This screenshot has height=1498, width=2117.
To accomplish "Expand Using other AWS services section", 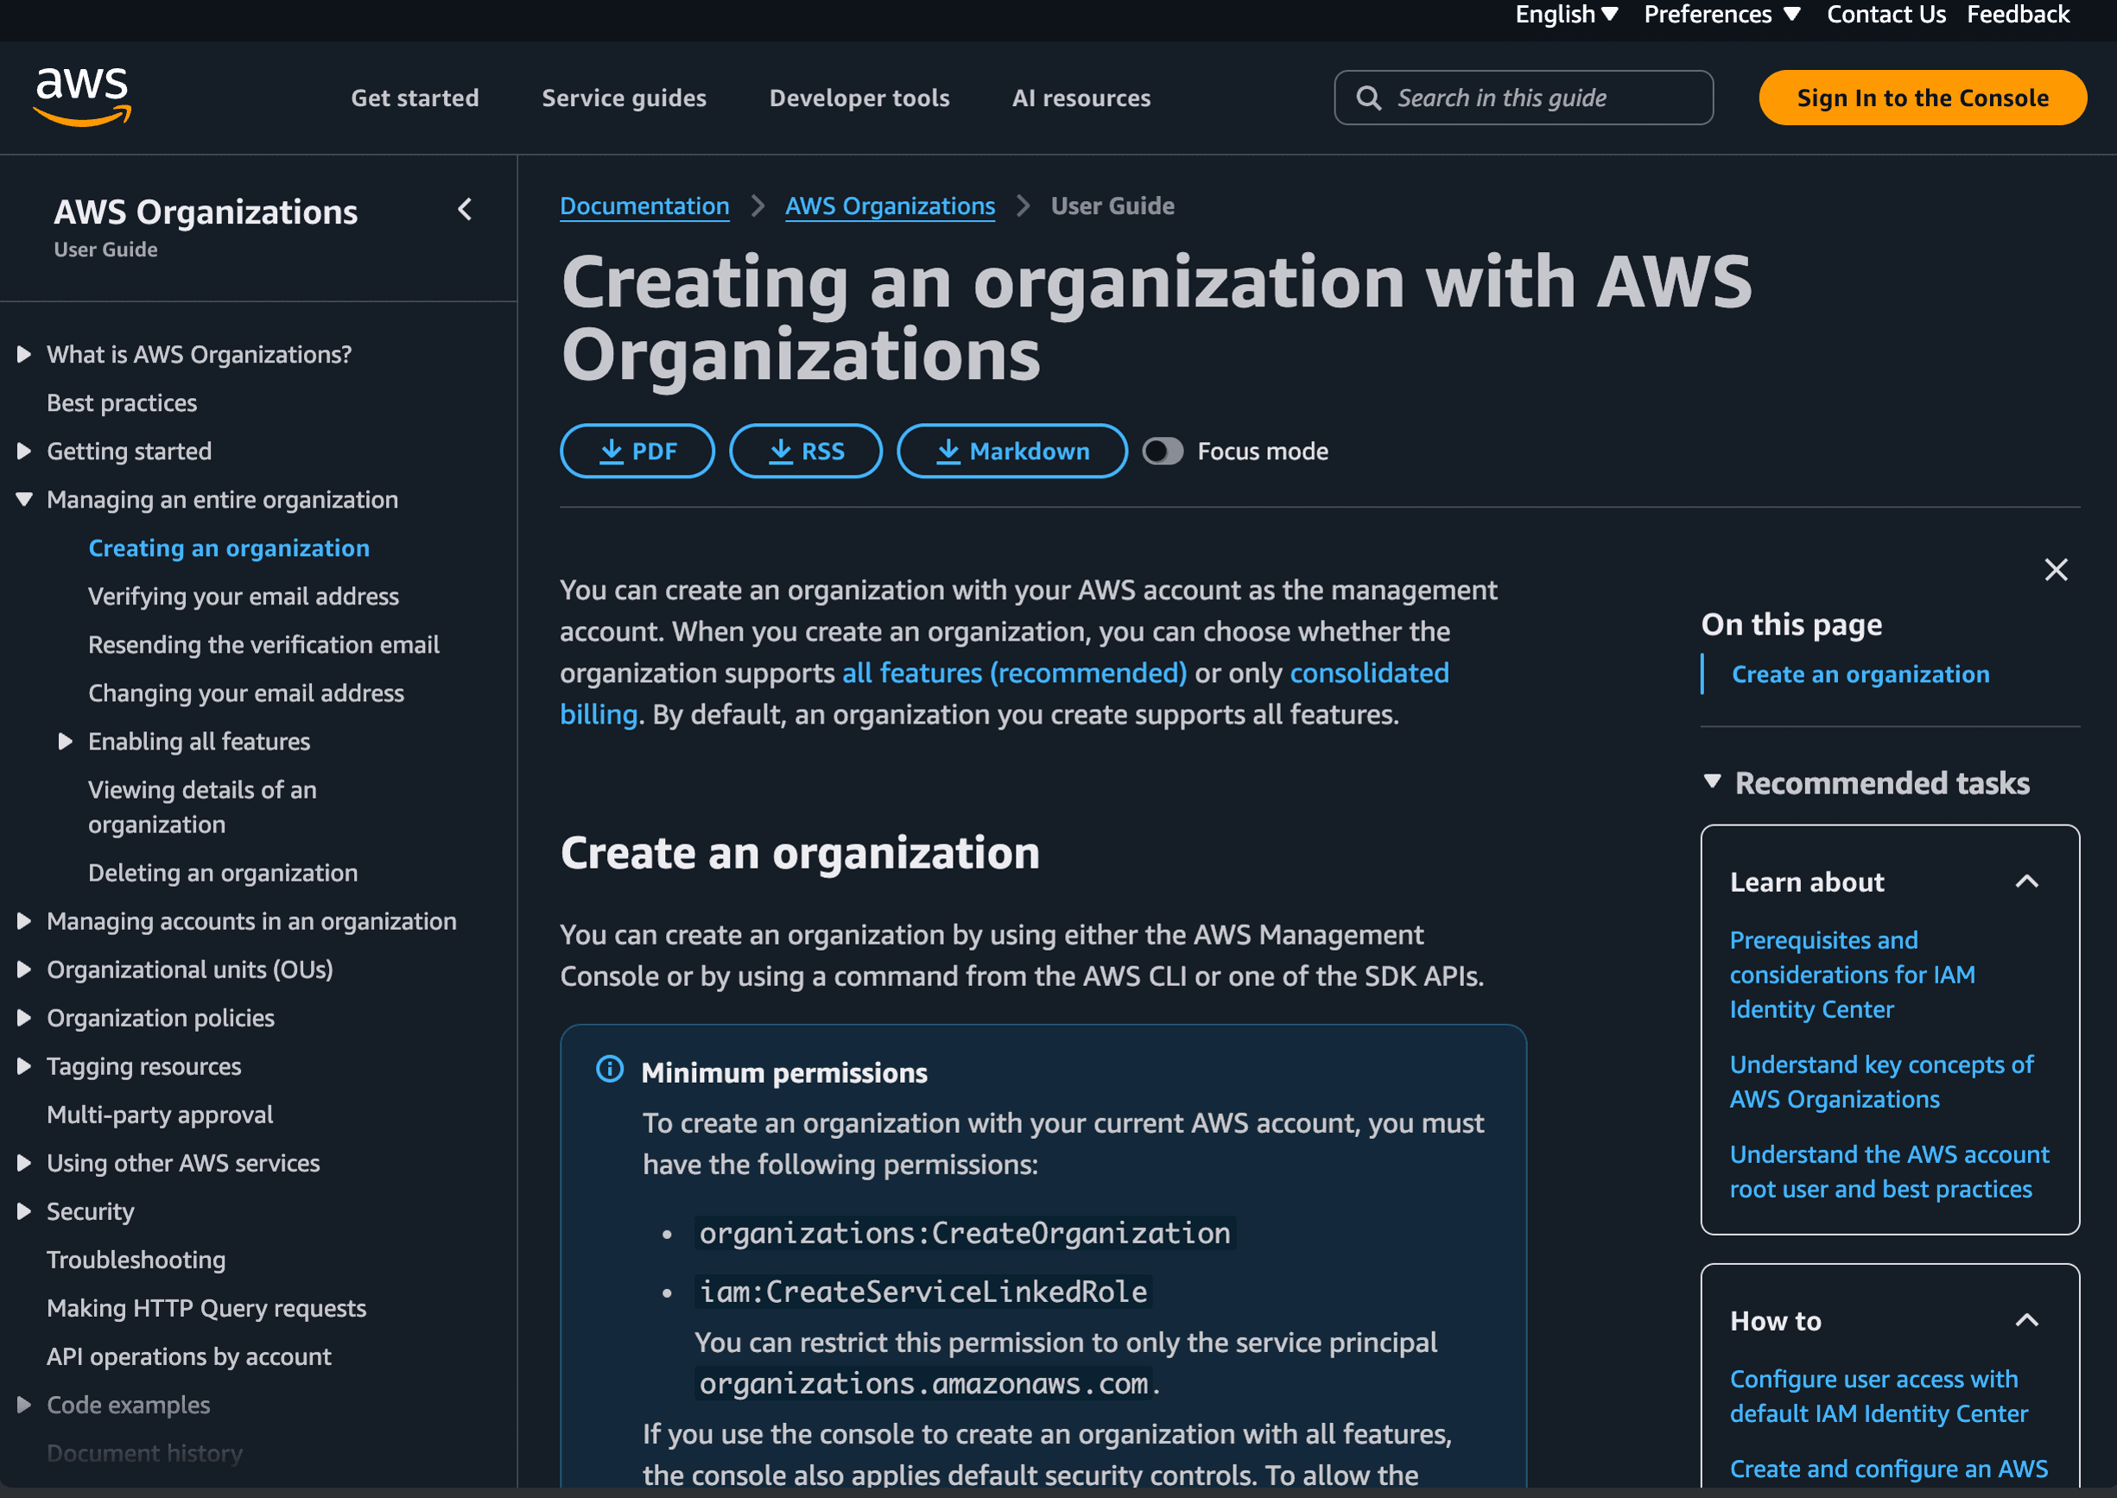I will [x=24, y=1162].
